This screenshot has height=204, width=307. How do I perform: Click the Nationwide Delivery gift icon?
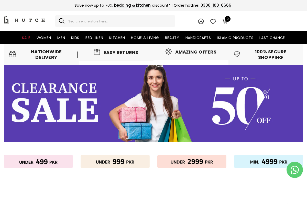(x=13, y=54)
